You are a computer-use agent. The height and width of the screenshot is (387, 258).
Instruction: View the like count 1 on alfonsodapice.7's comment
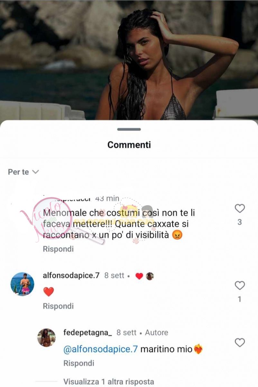[240, 299]
